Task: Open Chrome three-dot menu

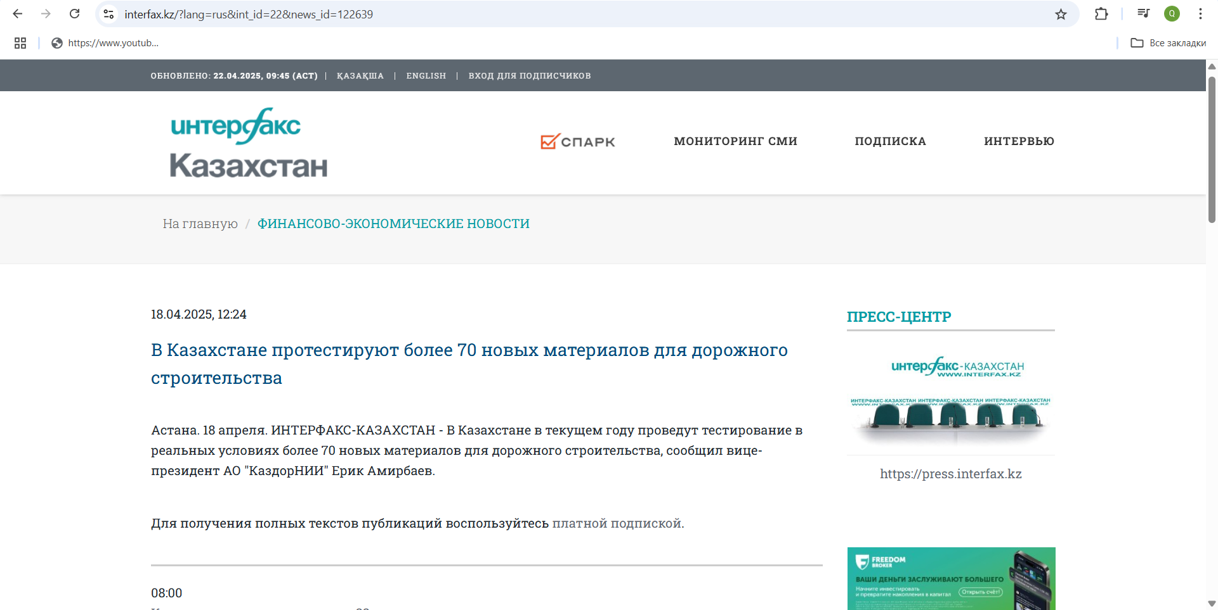Action: pyautogui.click(x=1200, y=14)
